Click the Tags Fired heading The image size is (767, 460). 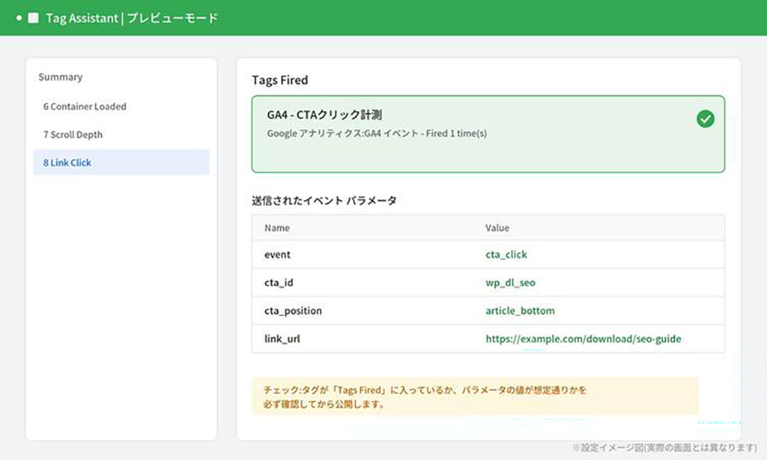tap(280, 79)
